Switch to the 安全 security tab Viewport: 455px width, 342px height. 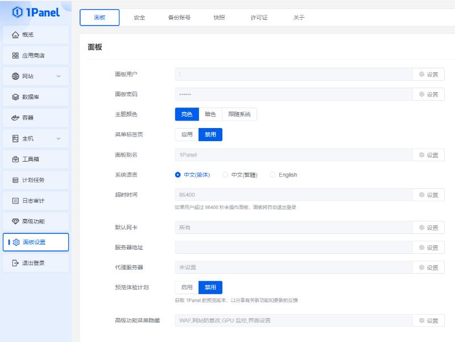(140, 18)
